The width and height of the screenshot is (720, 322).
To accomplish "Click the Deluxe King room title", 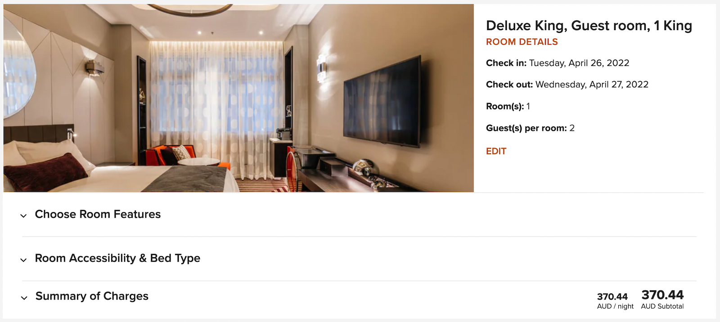I will 589,26.
